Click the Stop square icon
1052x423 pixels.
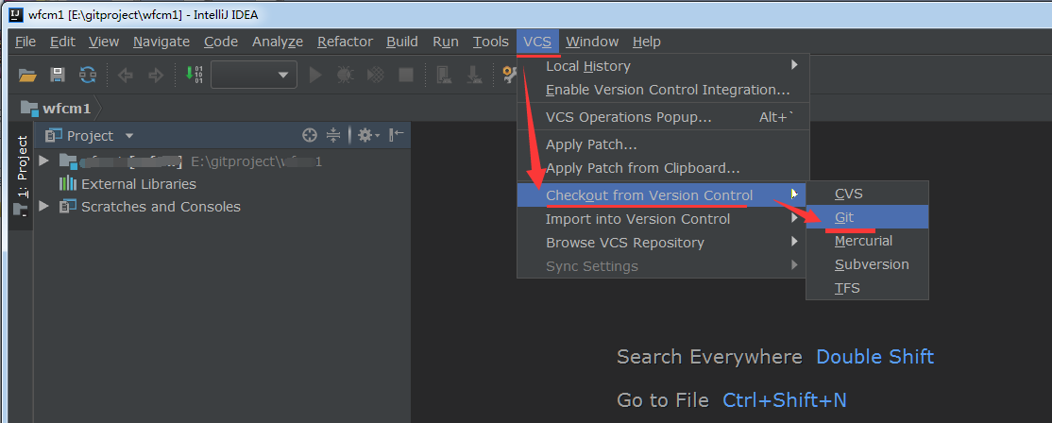click(x=406, y=75)
